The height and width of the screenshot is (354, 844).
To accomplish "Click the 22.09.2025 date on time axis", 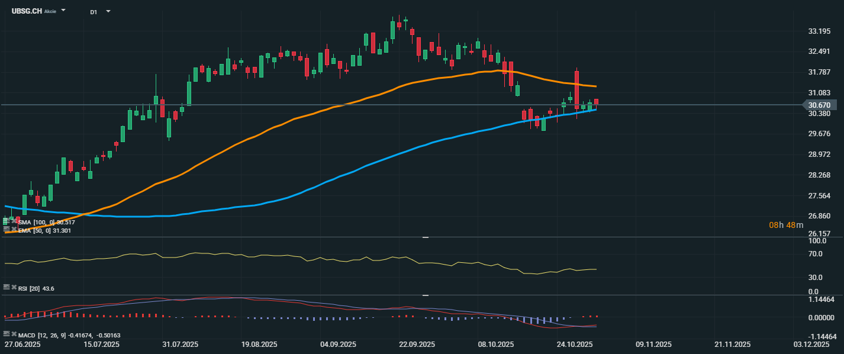I will point(417,345).
